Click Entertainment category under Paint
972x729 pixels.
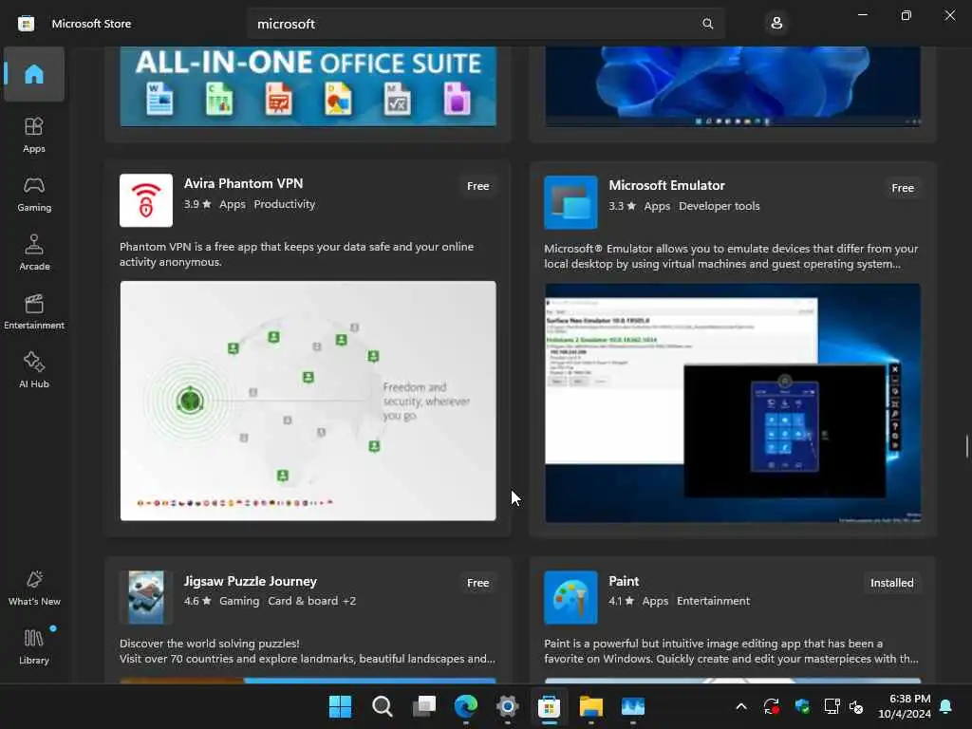click(713, 601)
